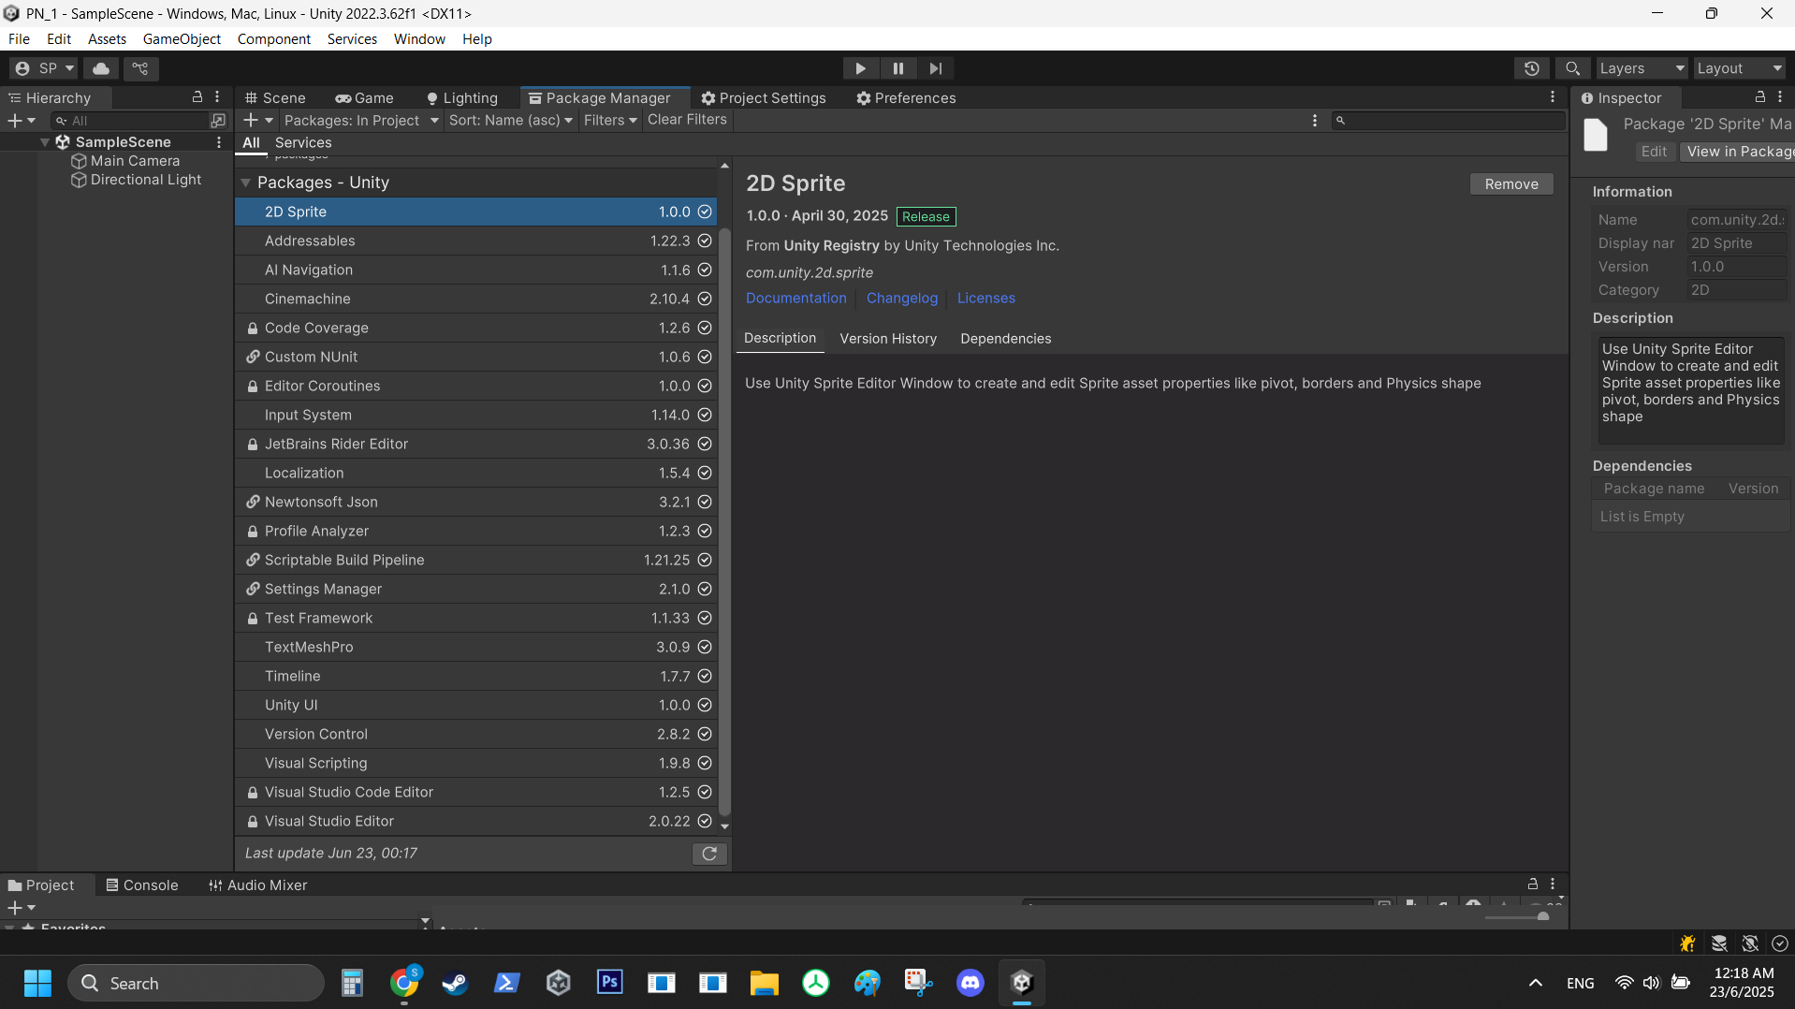Open the Package Manager toolbar more options
Screen dimensions: 1795x1009
1315,121
